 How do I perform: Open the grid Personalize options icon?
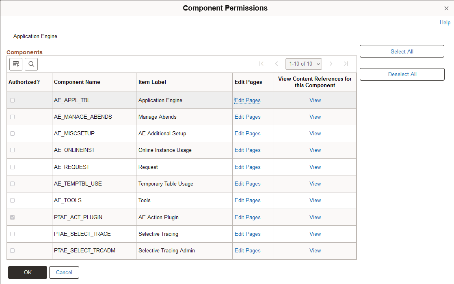click(x=15, y=64)
